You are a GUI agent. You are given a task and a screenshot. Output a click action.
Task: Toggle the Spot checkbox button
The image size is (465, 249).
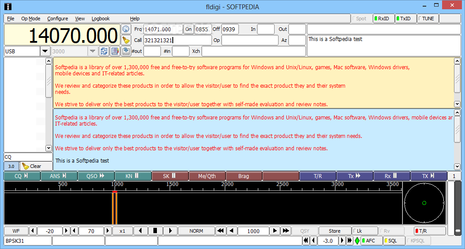pos(361,19)
